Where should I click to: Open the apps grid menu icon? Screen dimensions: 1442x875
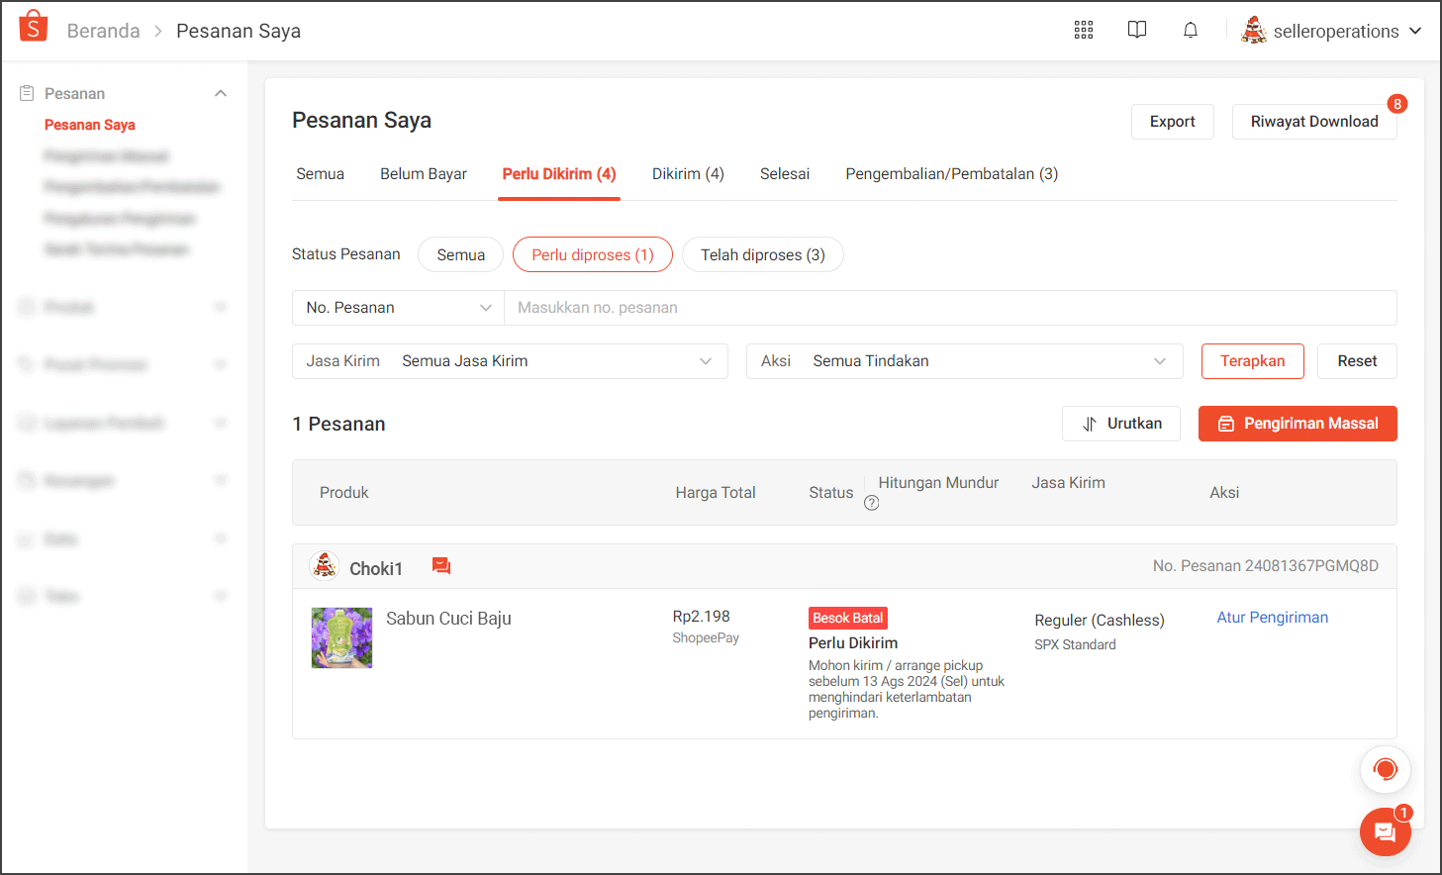tap(1084, 31)
